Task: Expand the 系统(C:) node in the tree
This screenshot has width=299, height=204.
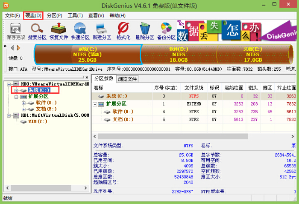Action: [16, 90]
